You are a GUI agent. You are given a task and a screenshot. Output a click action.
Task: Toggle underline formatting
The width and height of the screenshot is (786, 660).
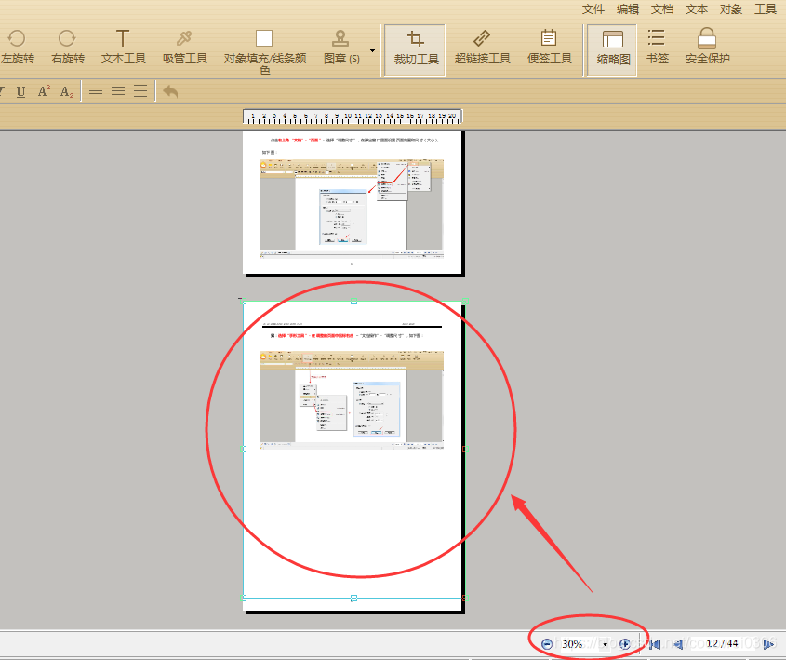click(x=20, y=92)
